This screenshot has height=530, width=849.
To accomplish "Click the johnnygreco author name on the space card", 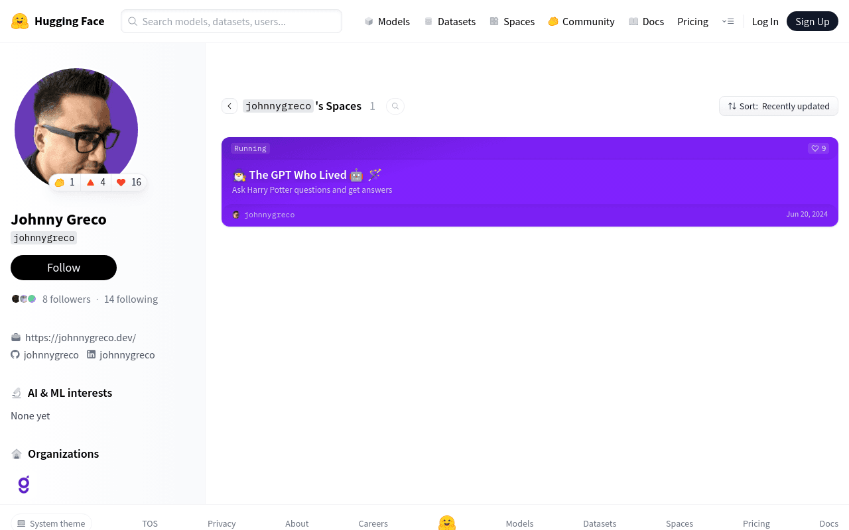I will [x=269, y=215].
